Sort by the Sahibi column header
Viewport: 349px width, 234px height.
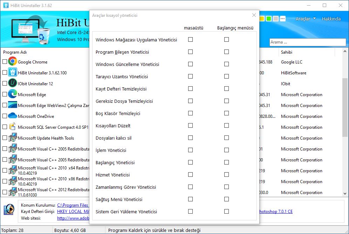tap(287, 52)
